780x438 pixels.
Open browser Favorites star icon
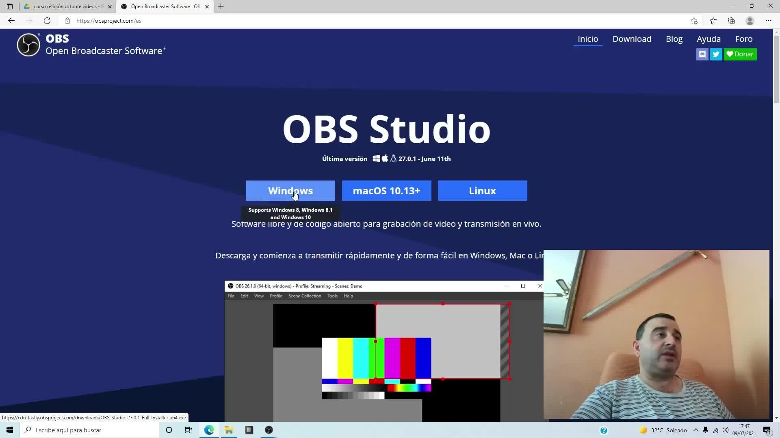tap(713, 21)
